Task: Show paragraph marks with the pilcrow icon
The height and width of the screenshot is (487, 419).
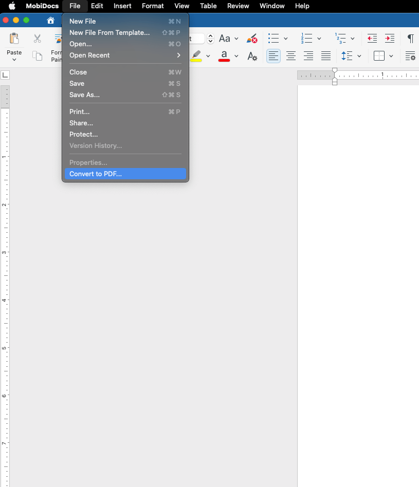Action: click(410, 38)
